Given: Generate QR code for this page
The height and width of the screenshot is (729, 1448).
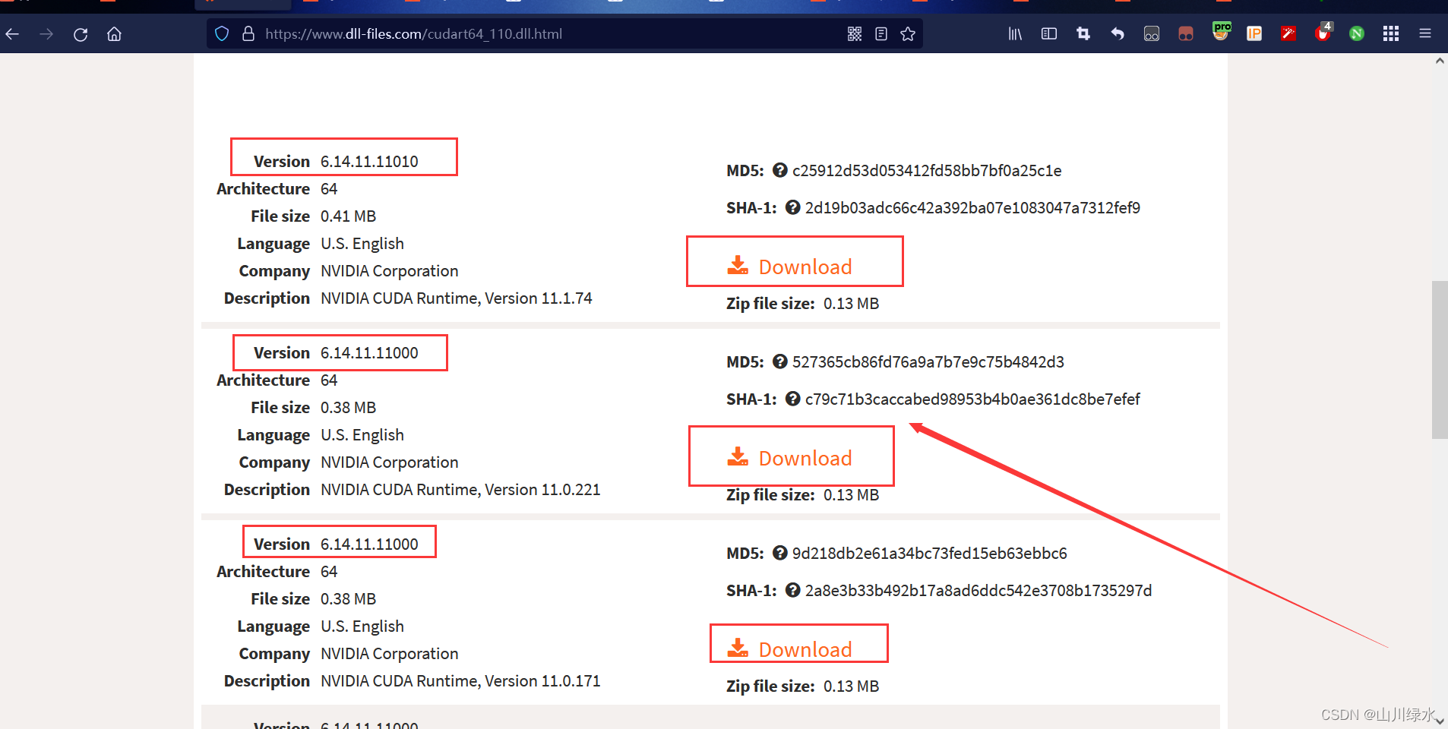Looking at the screenshot, I should 855,34.
